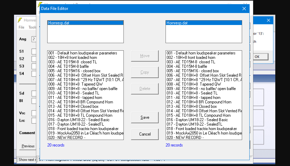Select right record 005 AE TD15M16 closed box
This screenshot has width=290, height=166.
point(203,71)
